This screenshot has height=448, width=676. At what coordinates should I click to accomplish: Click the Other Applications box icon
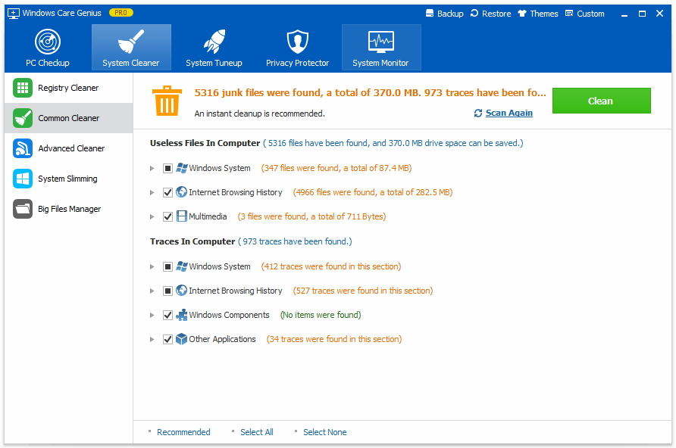(181, 339)
